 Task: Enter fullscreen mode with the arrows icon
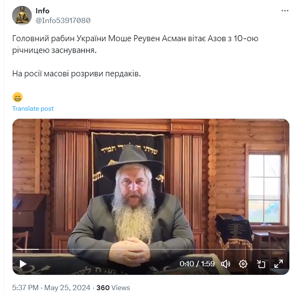279,264
